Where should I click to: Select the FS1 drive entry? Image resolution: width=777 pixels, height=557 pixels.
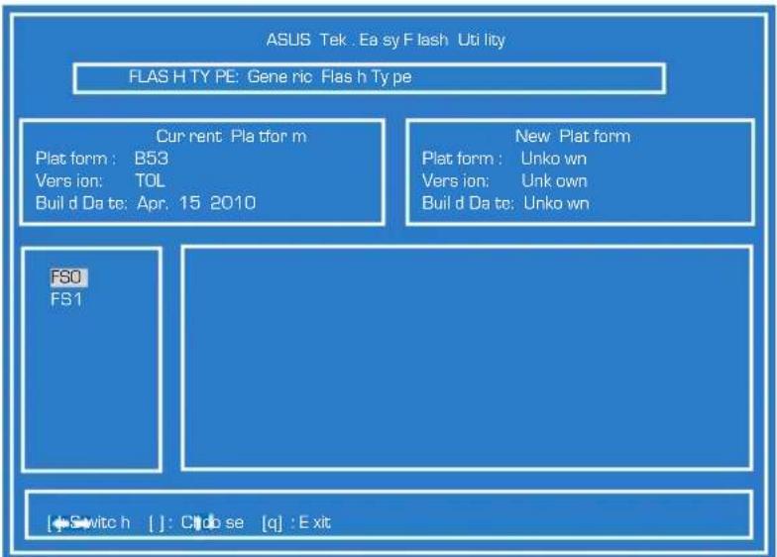[66, 299]
